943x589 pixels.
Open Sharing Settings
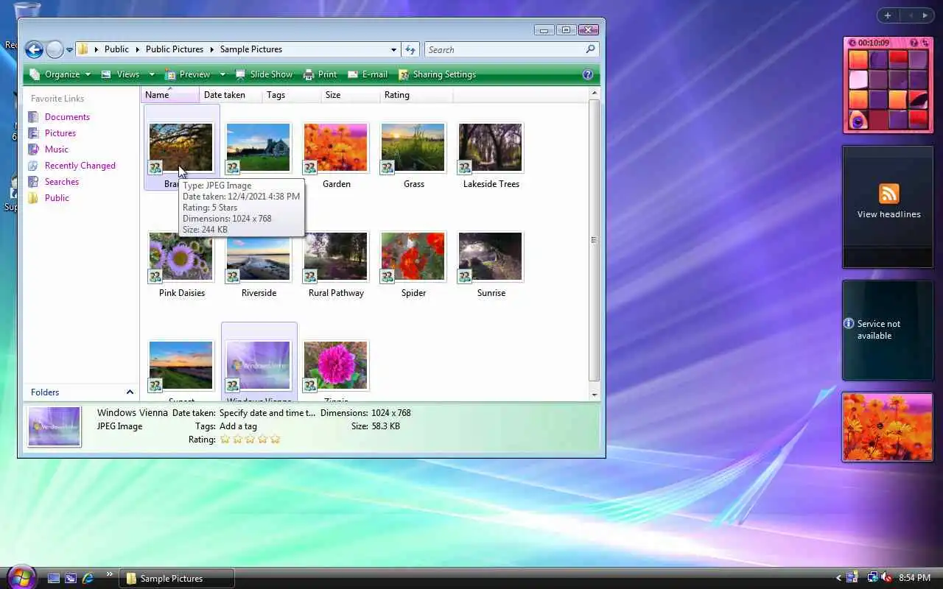[437, 74]
